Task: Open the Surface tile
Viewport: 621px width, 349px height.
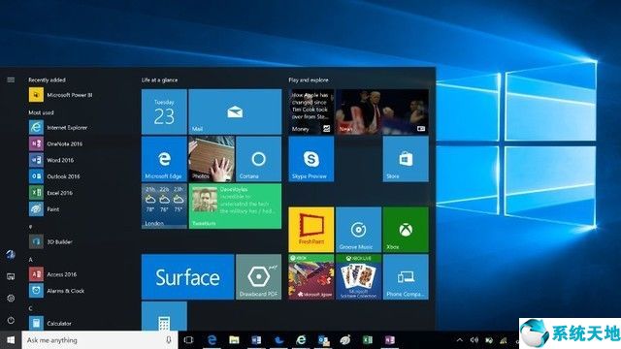Action: coord(187,277)
